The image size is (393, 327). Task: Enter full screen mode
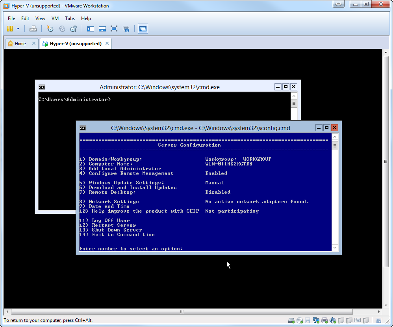(114, 29)
